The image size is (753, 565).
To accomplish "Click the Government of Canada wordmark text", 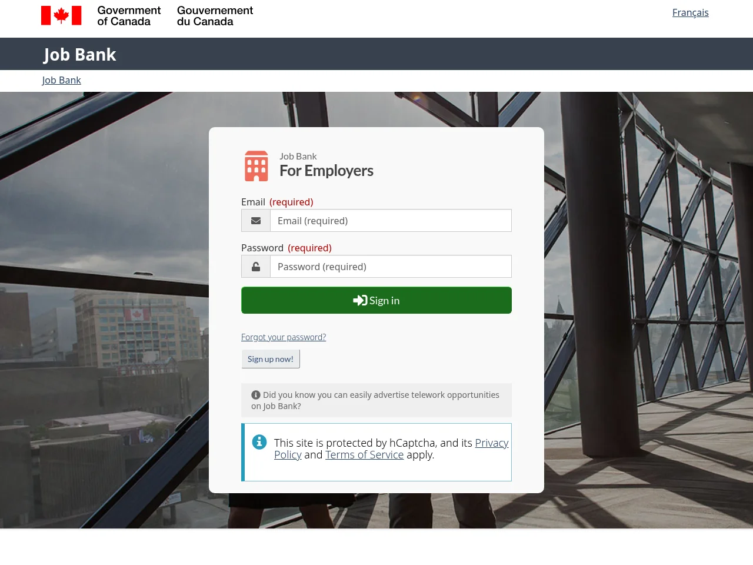I will (x=129, y=16).
